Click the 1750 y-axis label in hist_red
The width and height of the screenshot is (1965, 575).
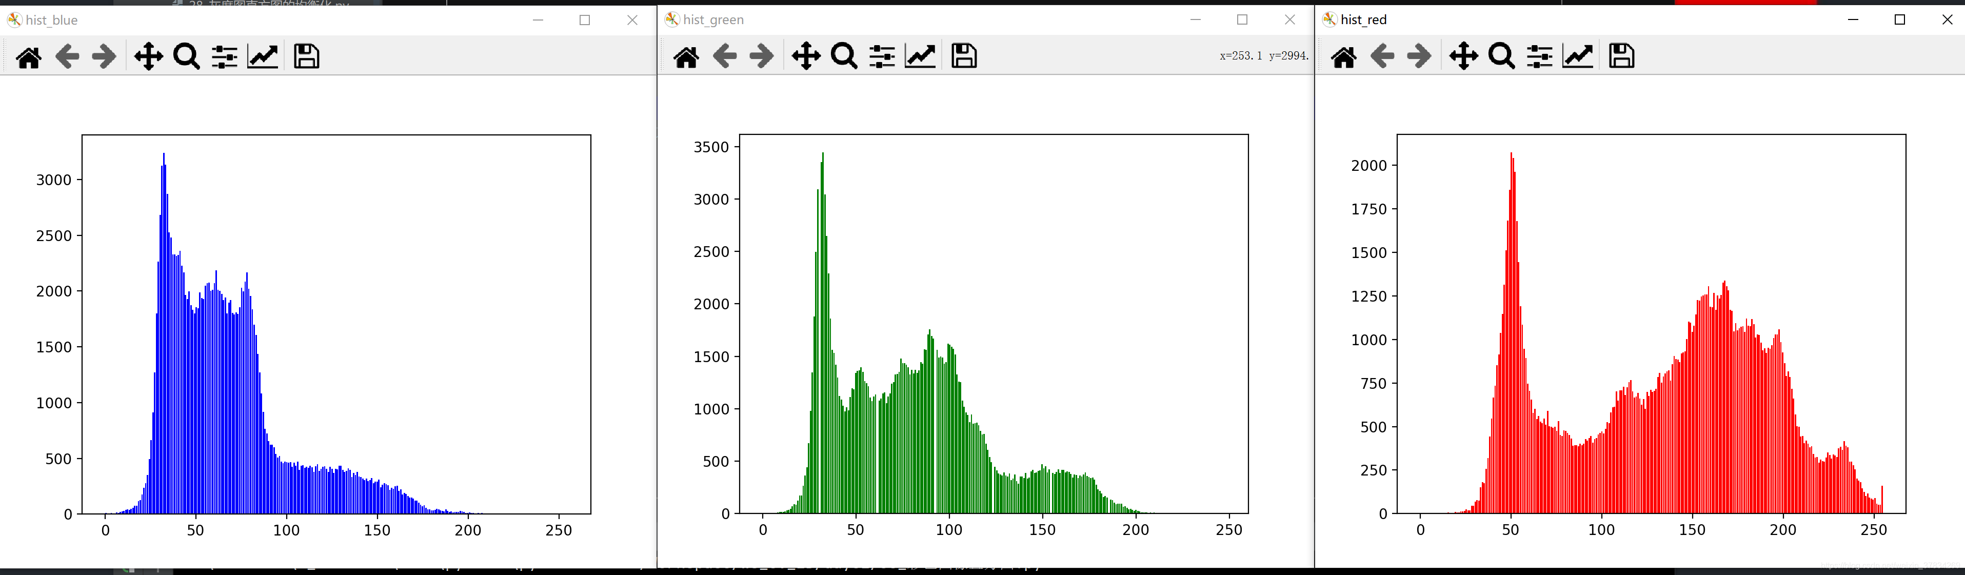click(x=1368, y=209)
